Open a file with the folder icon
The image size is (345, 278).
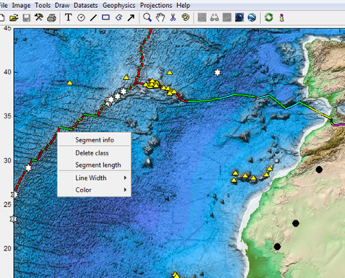tap(14, 17)
